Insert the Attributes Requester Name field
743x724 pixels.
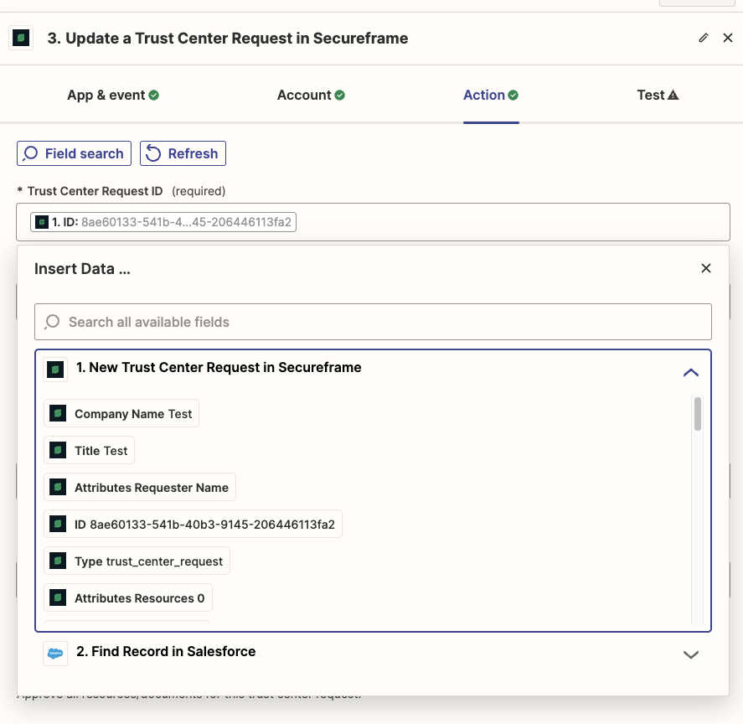(140, 488)
